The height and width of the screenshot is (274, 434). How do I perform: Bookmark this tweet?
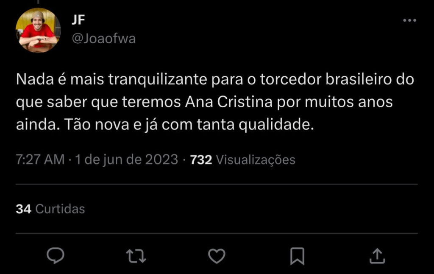click(x=297, y=256)
